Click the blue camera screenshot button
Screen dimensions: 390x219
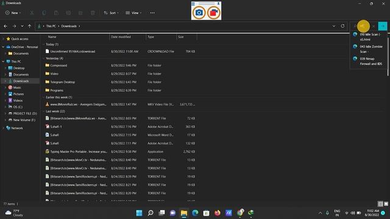click(199, 13)
